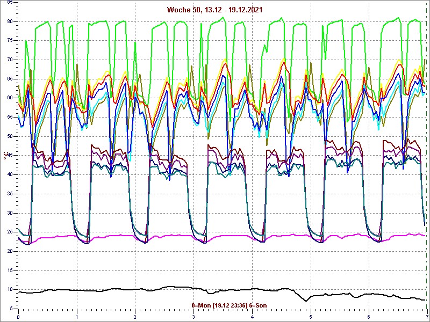Select the y-axis label '55'
430x322 pixels.
(x=10, y=117)
